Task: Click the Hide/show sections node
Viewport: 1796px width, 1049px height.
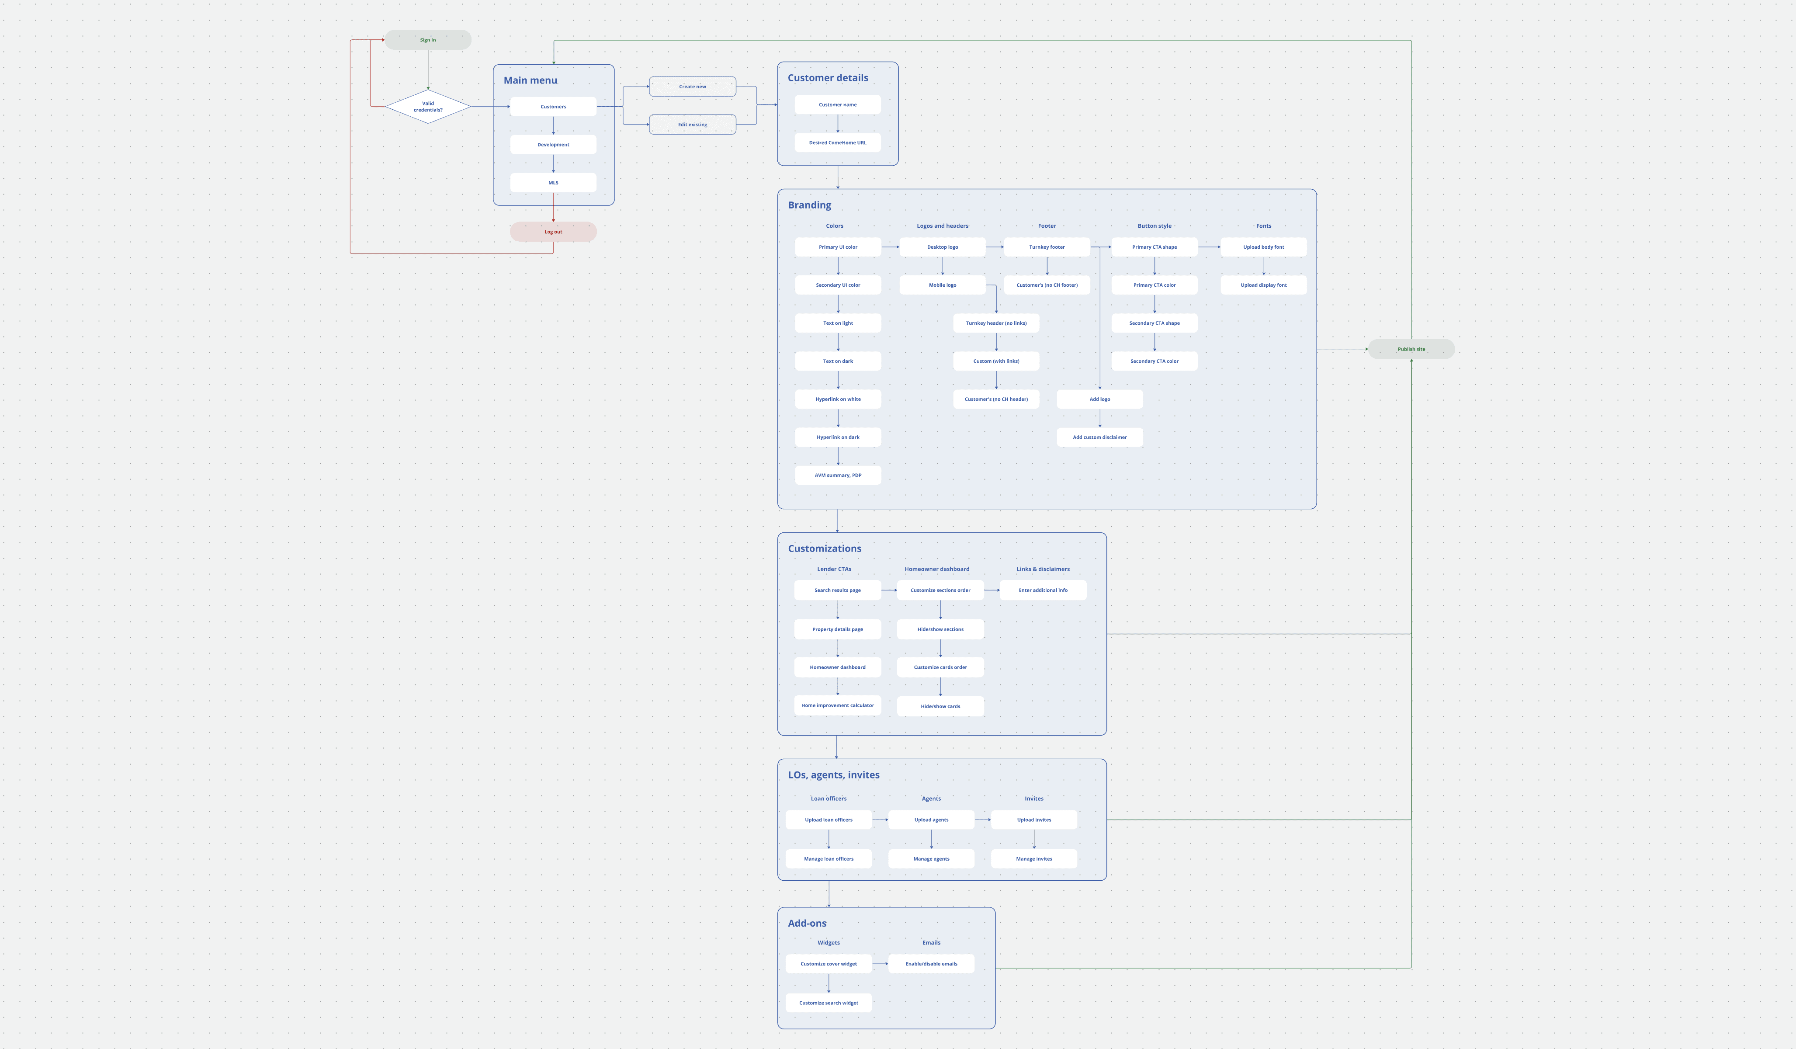Action: [940, 629]
